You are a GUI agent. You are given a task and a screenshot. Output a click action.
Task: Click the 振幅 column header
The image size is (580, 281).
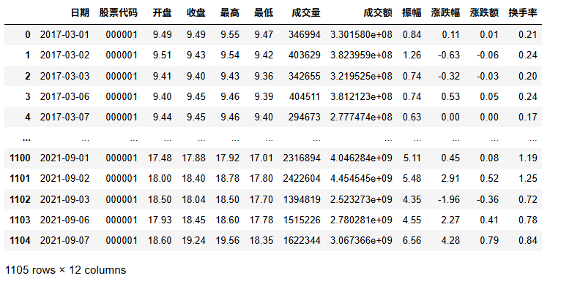click(x=412, y=13)
